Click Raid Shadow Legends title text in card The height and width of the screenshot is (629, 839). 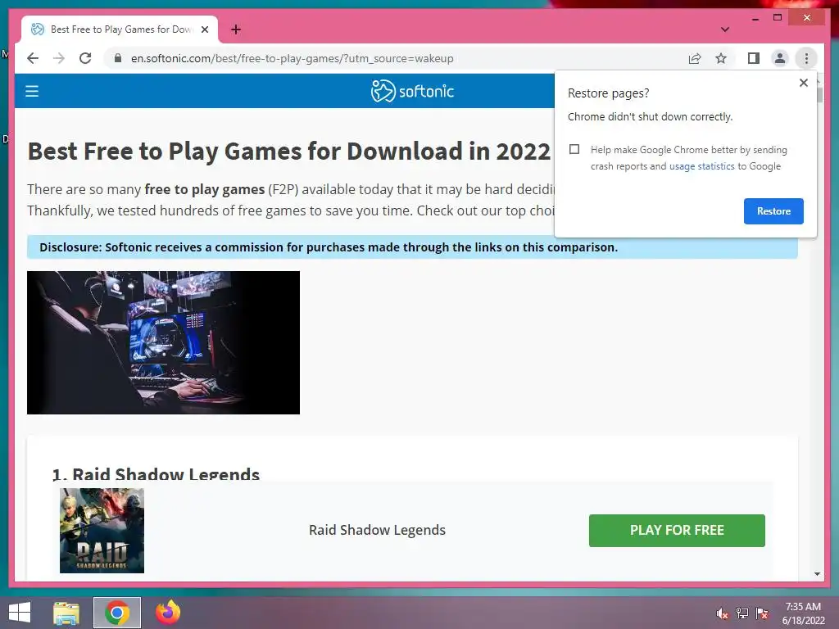click(x=377, y=530)
